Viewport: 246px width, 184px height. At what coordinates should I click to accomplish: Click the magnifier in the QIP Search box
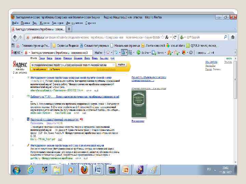225,37
